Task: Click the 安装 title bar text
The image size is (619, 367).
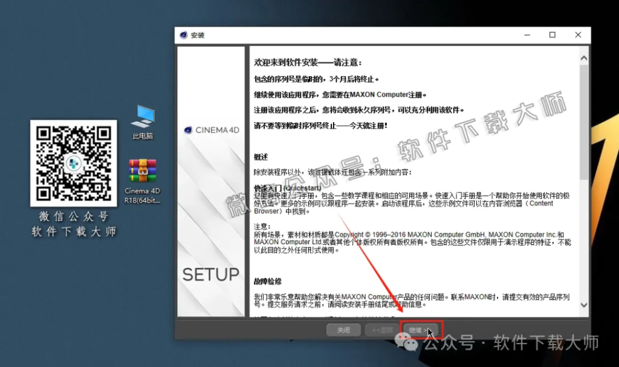Action: tap(198, 35)
